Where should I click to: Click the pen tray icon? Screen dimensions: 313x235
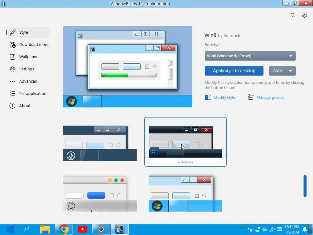pyautogui.click(x=272, y=229)
